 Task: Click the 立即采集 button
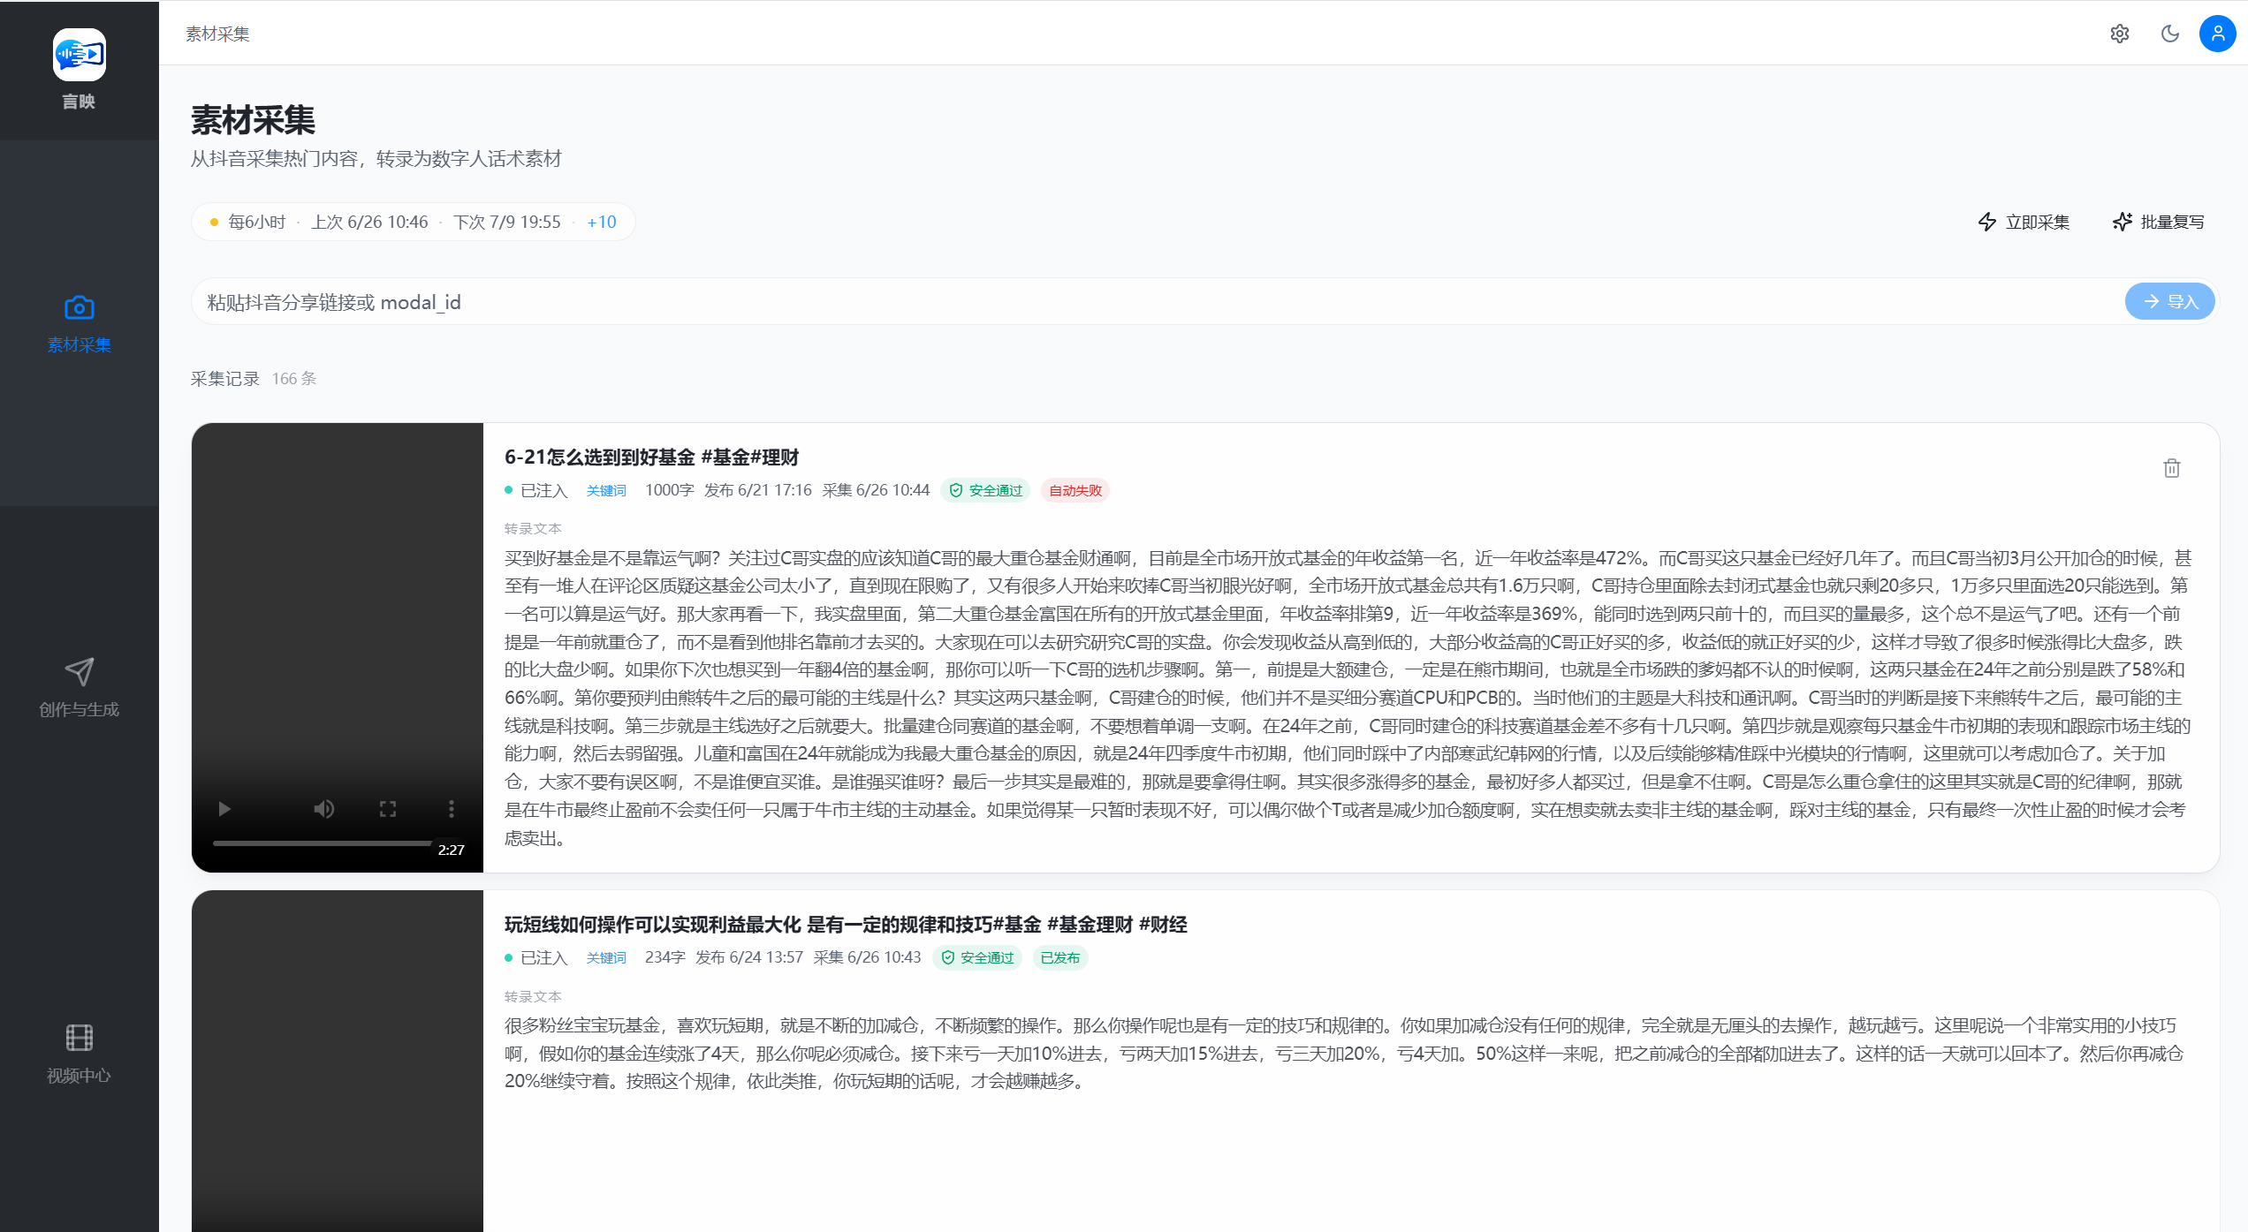(2024, 222)
